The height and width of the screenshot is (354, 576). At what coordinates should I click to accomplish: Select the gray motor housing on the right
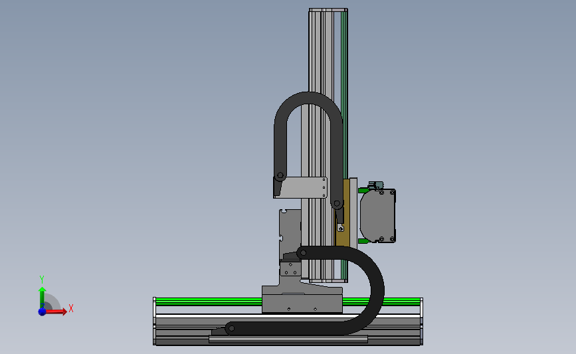[378, 216]
